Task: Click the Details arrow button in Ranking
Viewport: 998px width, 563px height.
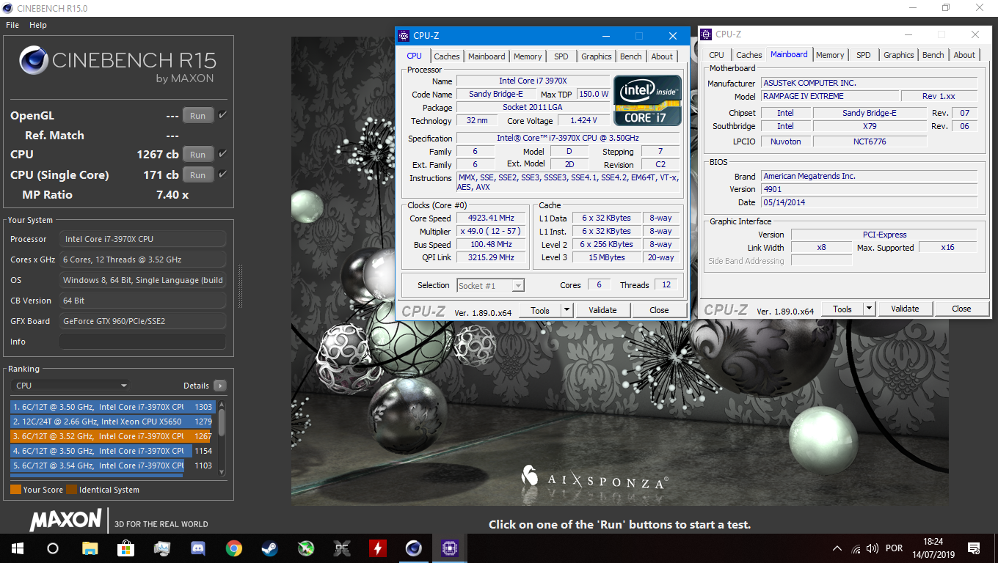Action: [x=220, y=386]
